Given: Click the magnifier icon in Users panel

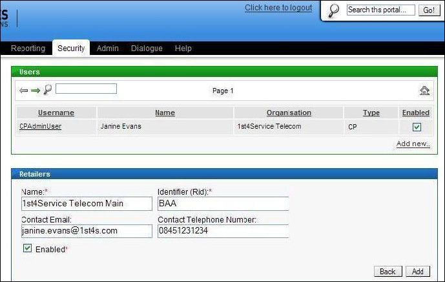Looking at the screenshot, I should click(47, 90).
